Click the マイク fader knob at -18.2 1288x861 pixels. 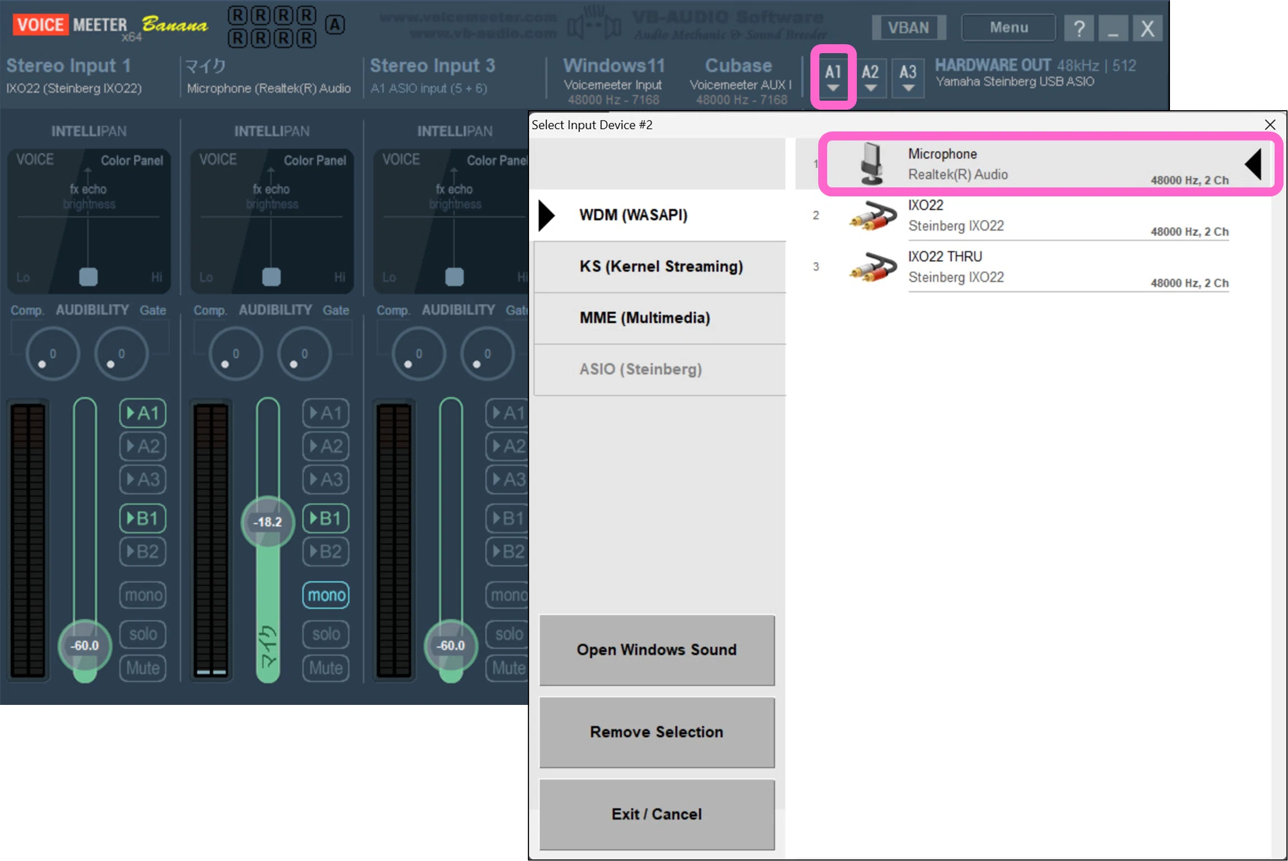[267, 522]
